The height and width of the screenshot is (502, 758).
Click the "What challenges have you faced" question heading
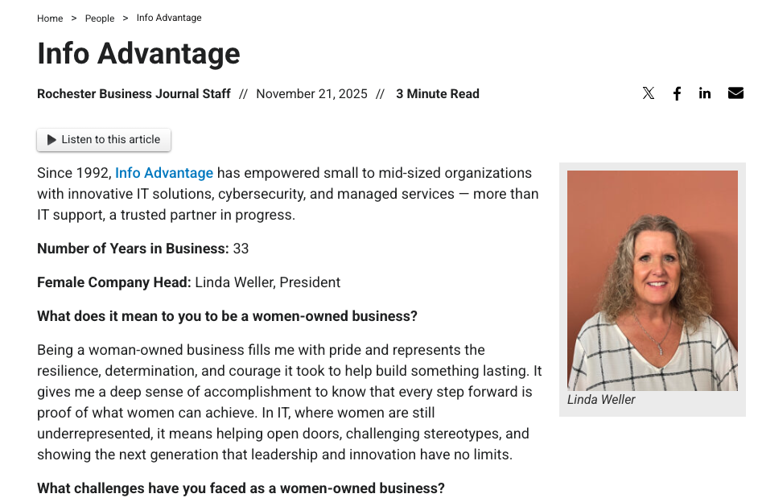tap(241, 488)
